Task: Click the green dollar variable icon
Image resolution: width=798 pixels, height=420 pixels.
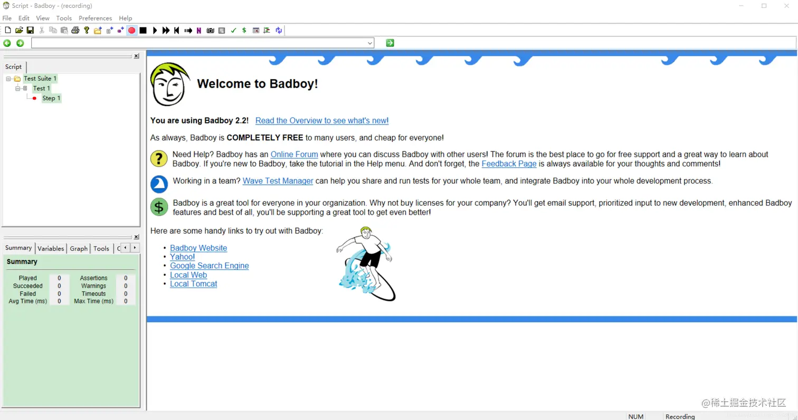Action: click(x=244, y=31)
